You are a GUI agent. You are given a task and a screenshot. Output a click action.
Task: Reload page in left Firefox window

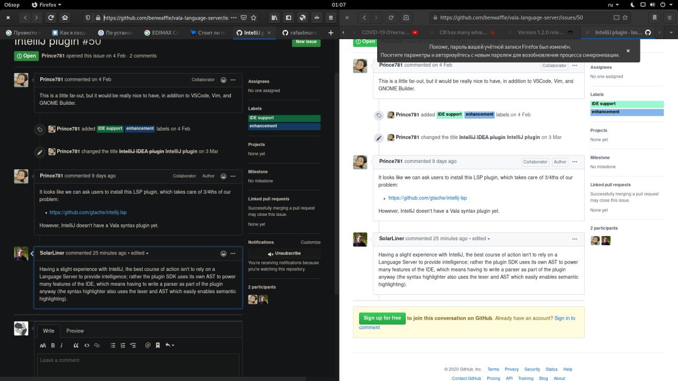click(x=51, y=17)
